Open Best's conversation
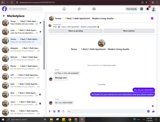The image size is (160, 122). [21, 94]
